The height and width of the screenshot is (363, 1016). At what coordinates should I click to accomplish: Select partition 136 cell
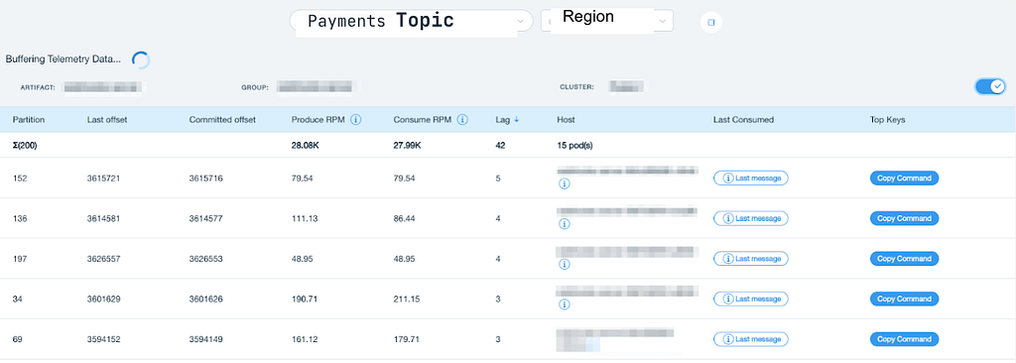click(20, 218)
